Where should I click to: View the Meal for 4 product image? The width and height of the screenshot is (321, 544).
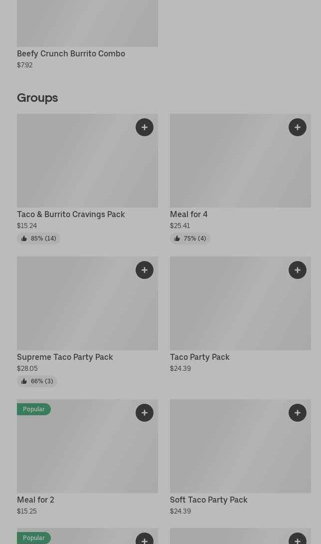(240, 161)
